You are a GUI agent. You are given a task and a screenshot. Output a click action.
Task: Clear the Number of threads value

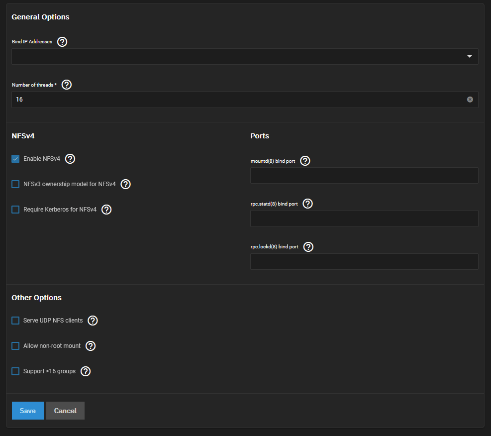click(470, 100)
